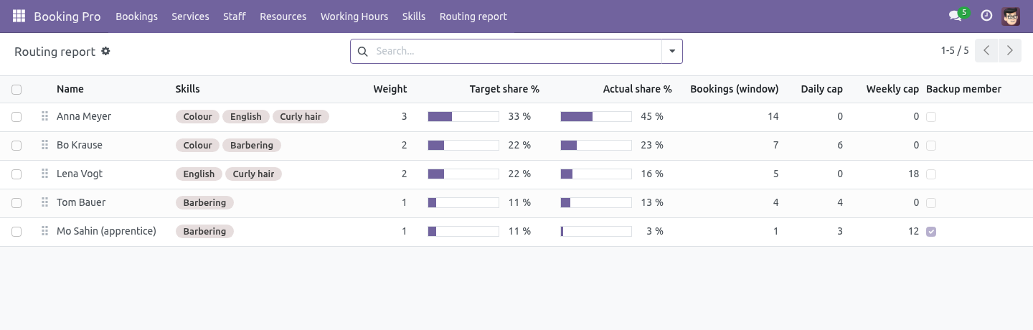
Task: Sort by the Name column header
Action: pyautogui.click(x=70, y=89)
